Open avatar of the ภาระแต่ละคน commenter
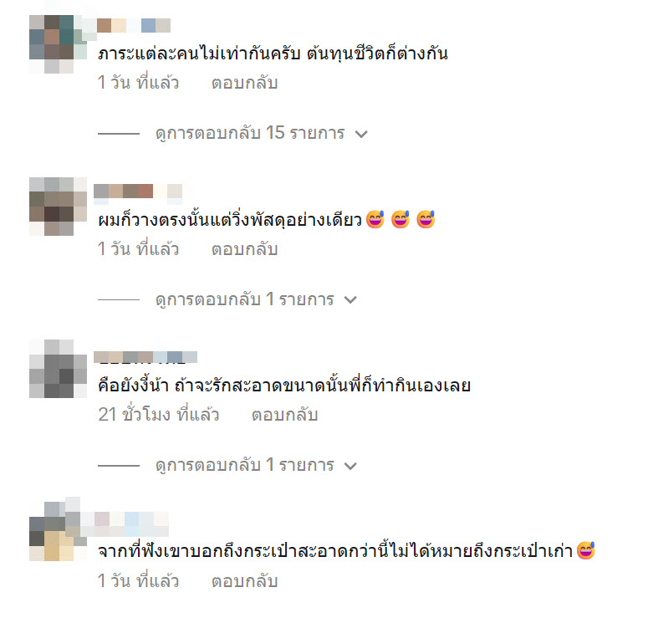 (x=58, y=44)
